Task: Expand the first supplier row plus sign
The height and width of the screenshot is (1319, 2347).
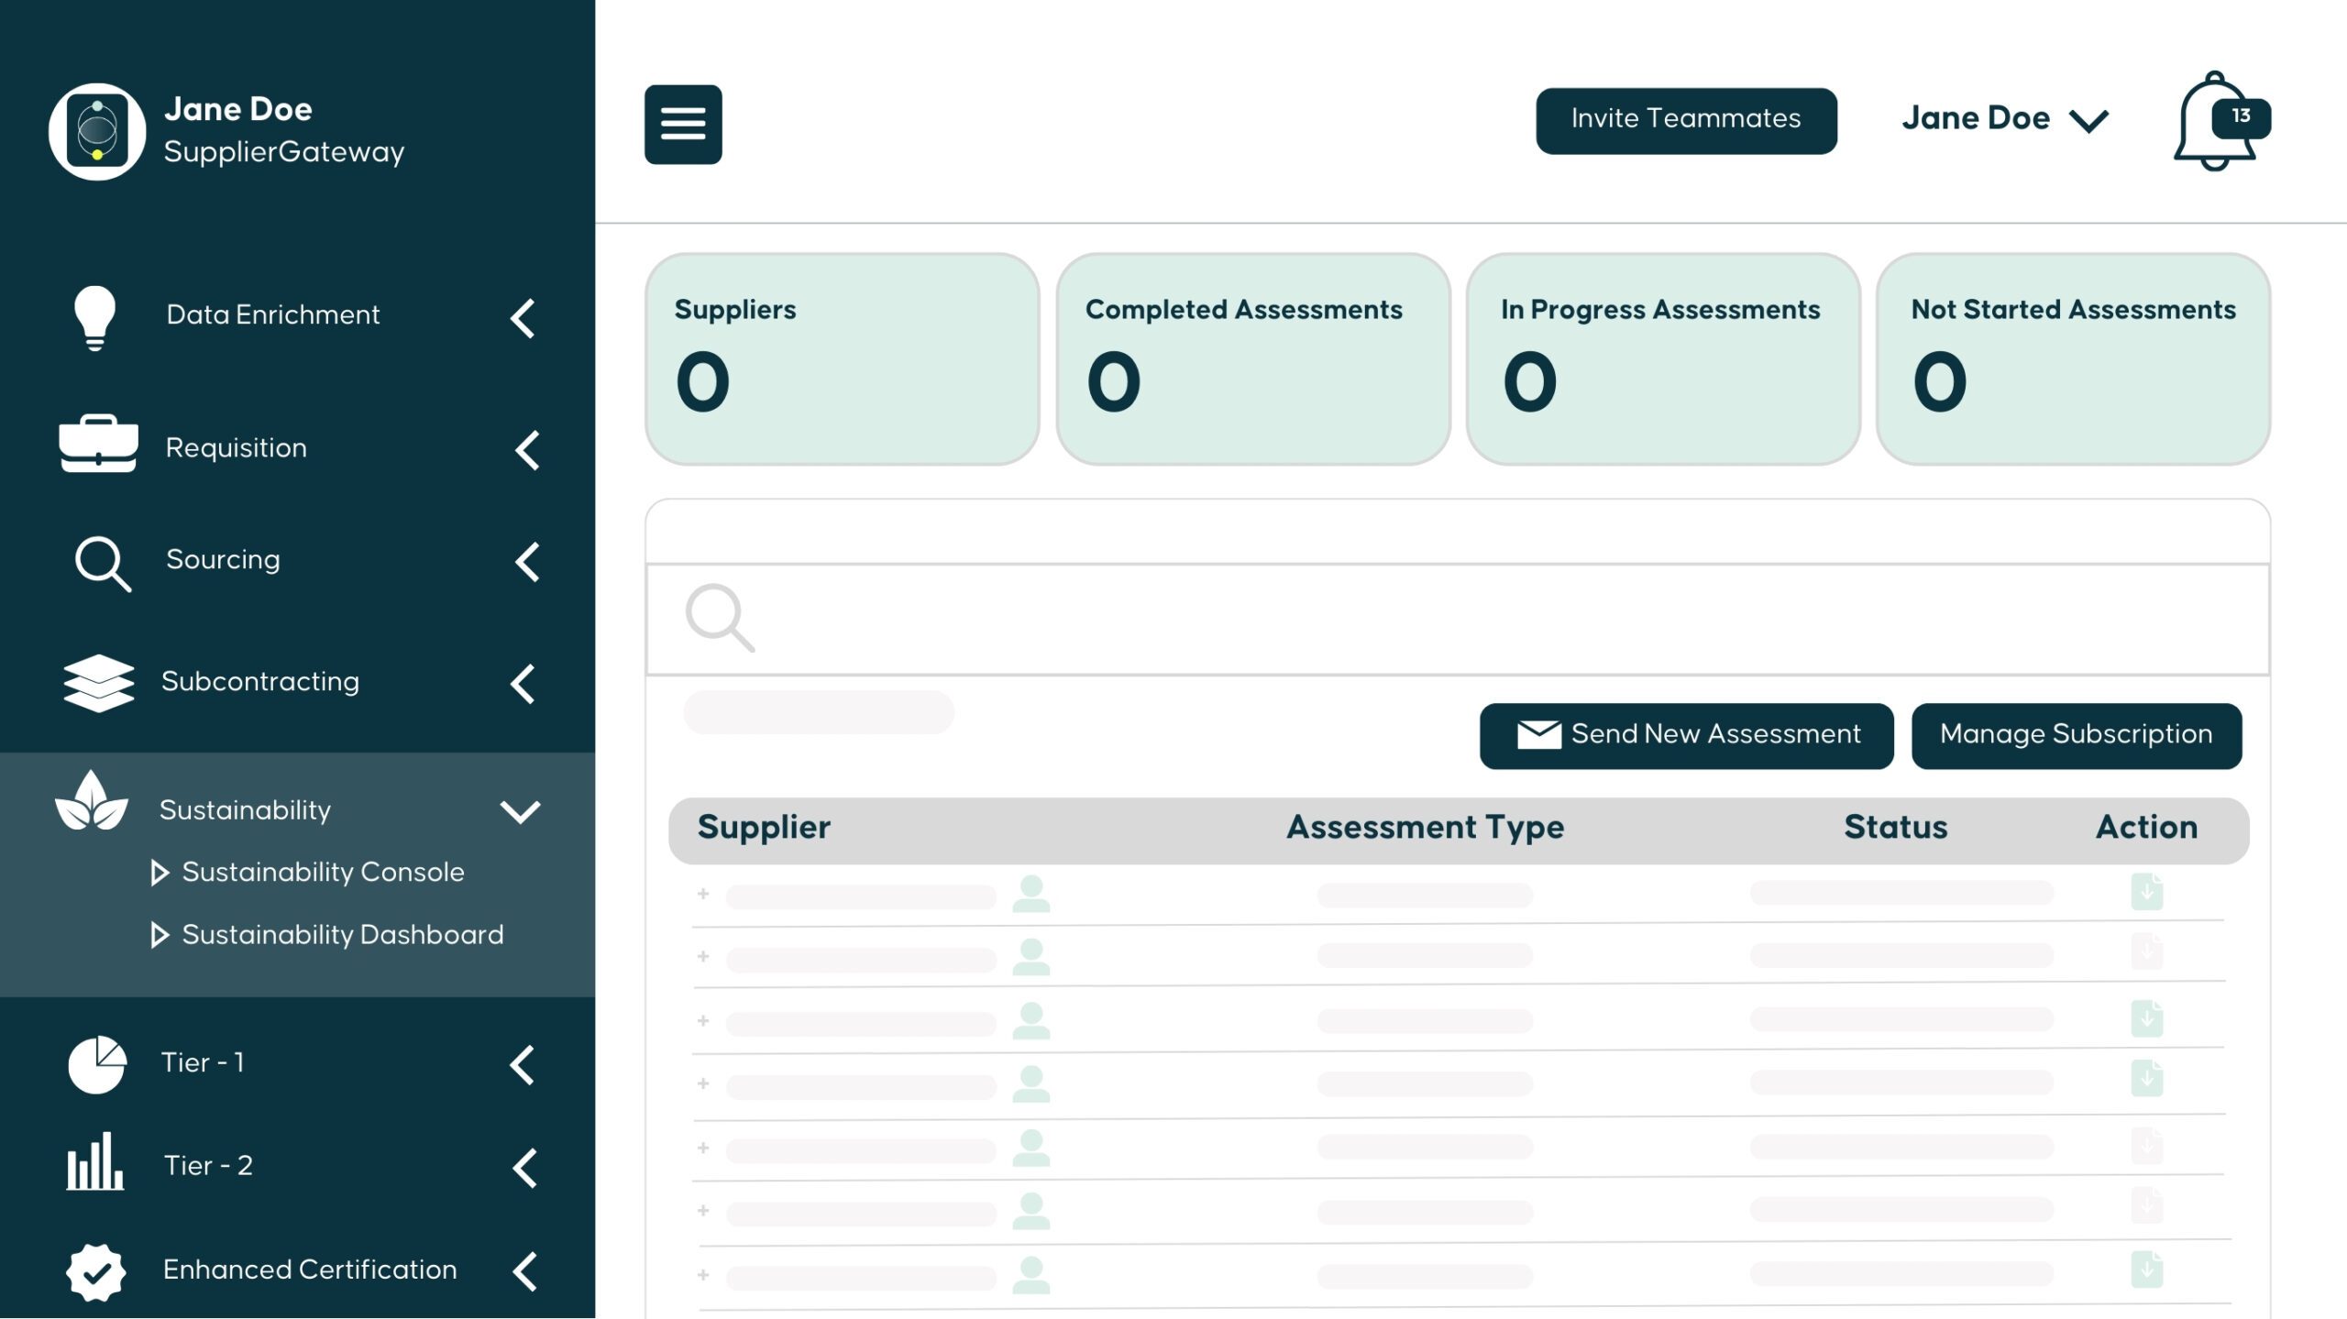Action: (703, 894)
